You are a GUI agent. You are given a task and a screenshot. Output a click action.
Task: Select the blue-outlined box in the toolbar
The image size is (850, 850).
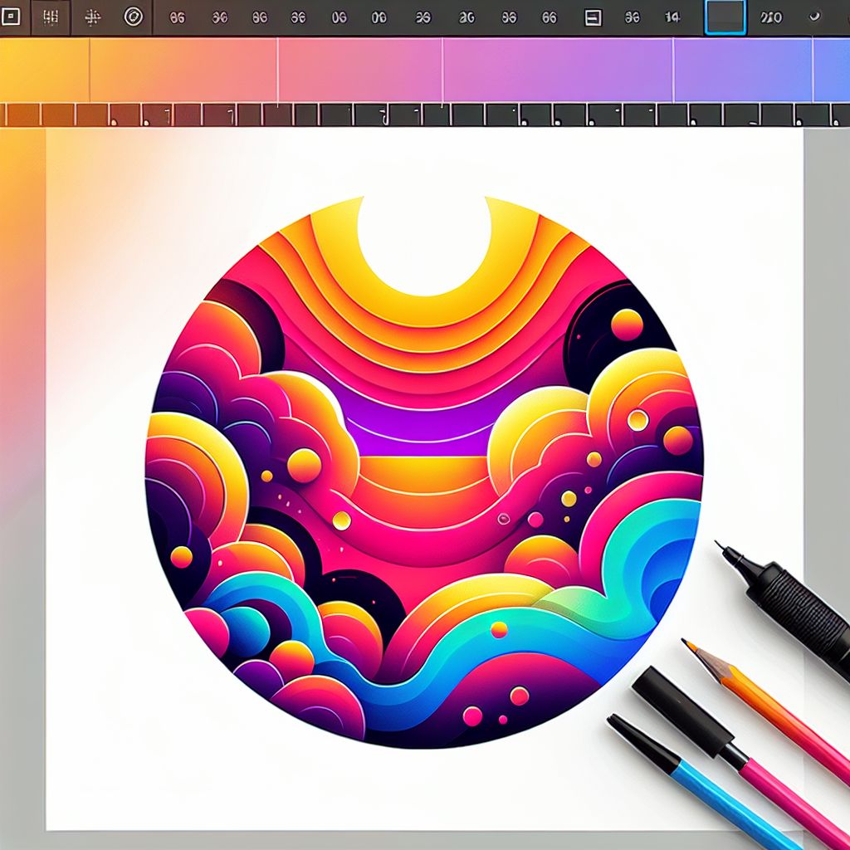(x=725, y=17)
